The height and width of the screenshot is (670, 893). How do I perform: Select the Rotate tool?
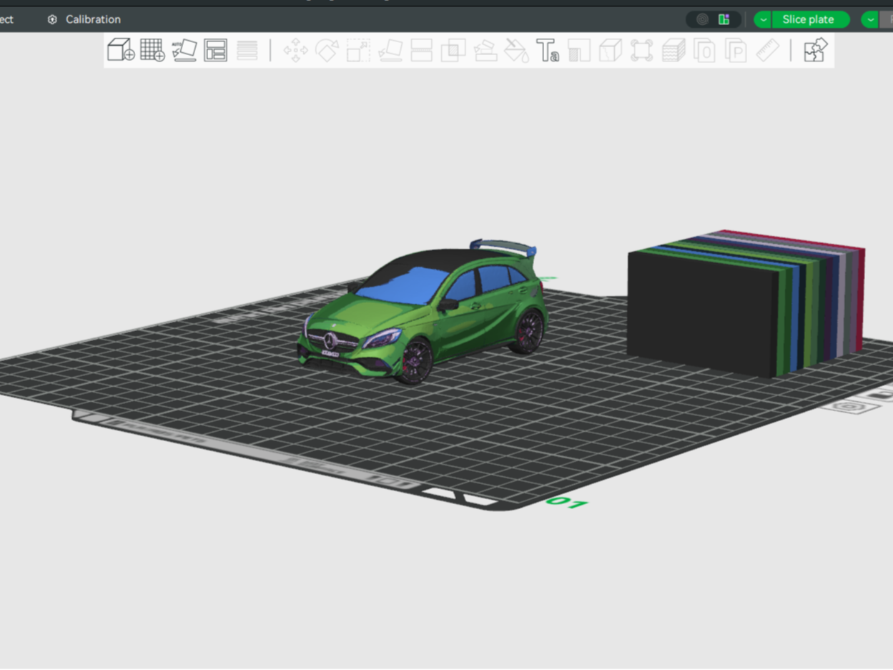coord(327,50)
